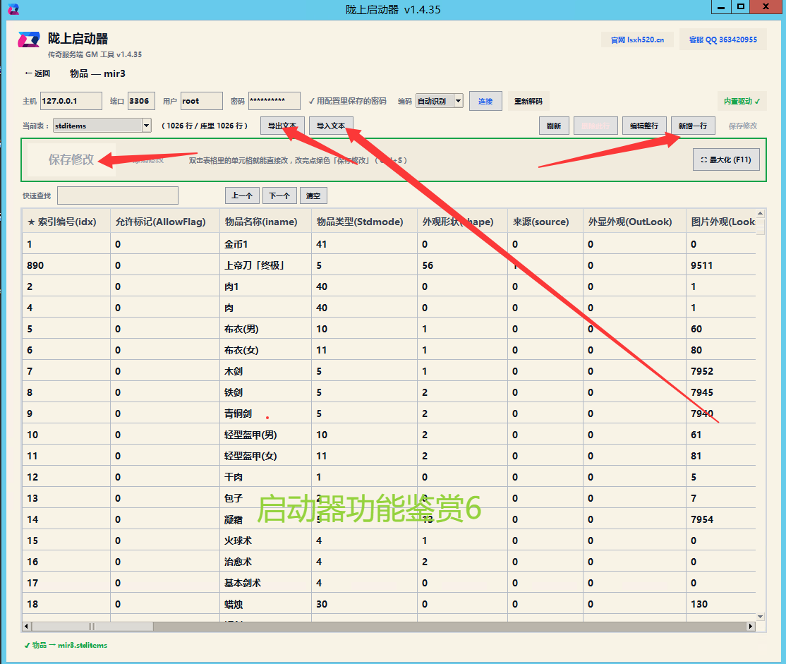The height and width of the screenshot is (664, 786).
Task: Click the large 保存修改 button in the green box
Action: click(71, 159)
